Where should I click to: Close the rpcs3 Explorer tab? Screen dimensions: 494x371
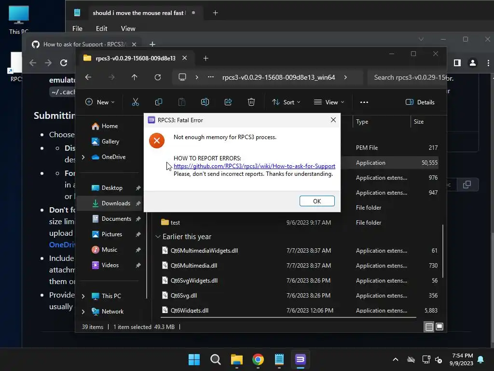185,58
